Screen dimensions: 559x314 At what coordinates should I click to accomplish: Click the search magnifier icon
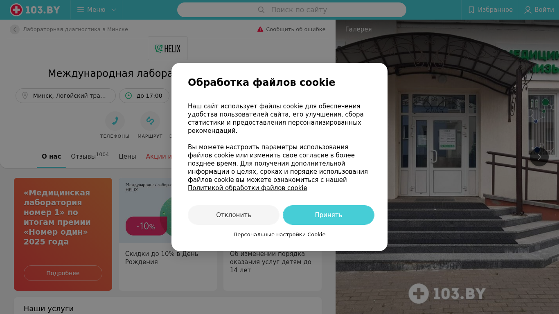261,10
